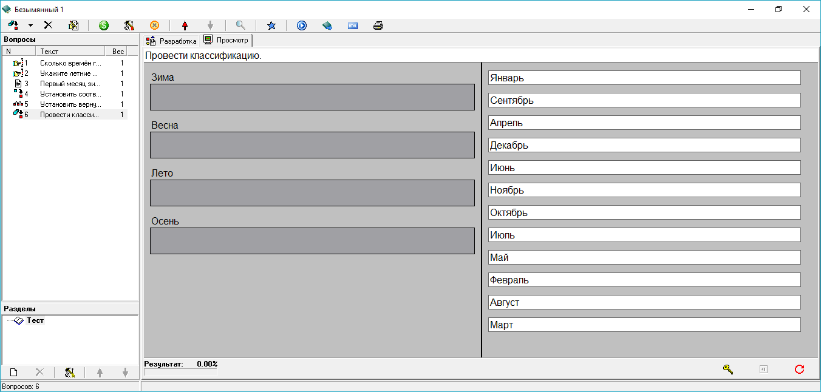
Task: Click the gray previous-step icon
Action: pyautogui.click(x=763, y=369)
